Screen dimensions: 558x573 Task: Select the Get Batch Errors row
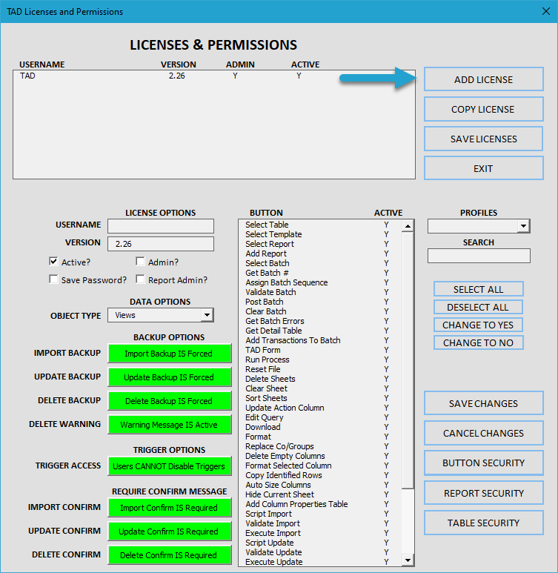[319, 321]
